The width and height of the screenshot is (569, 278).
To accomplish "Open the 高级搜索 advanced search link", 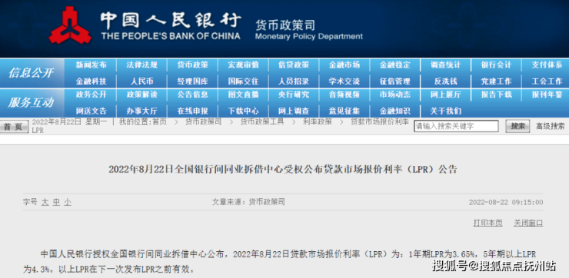I will coord(551,126).
